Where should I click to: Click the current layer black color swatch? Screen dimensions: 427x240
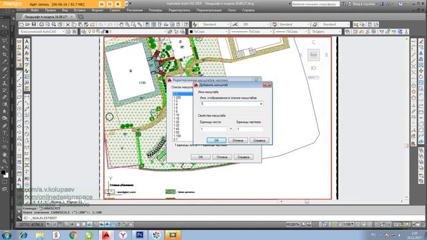tap(107, 31)
